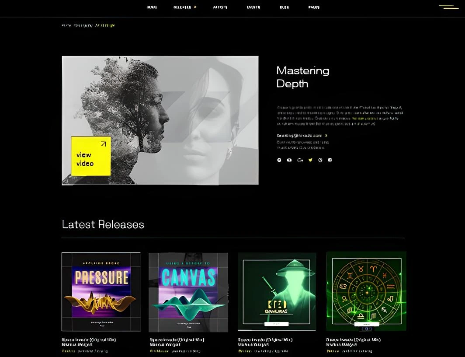
Task: Click the yellow arrow beside the bold subheading
Action: pyautogui.click(x=326, y=136)
